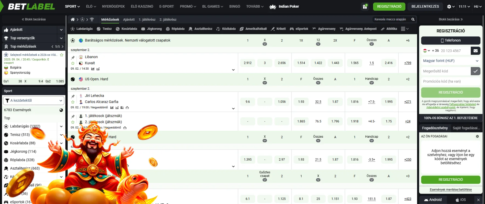Open the sports list menu icon

(404, 29)
